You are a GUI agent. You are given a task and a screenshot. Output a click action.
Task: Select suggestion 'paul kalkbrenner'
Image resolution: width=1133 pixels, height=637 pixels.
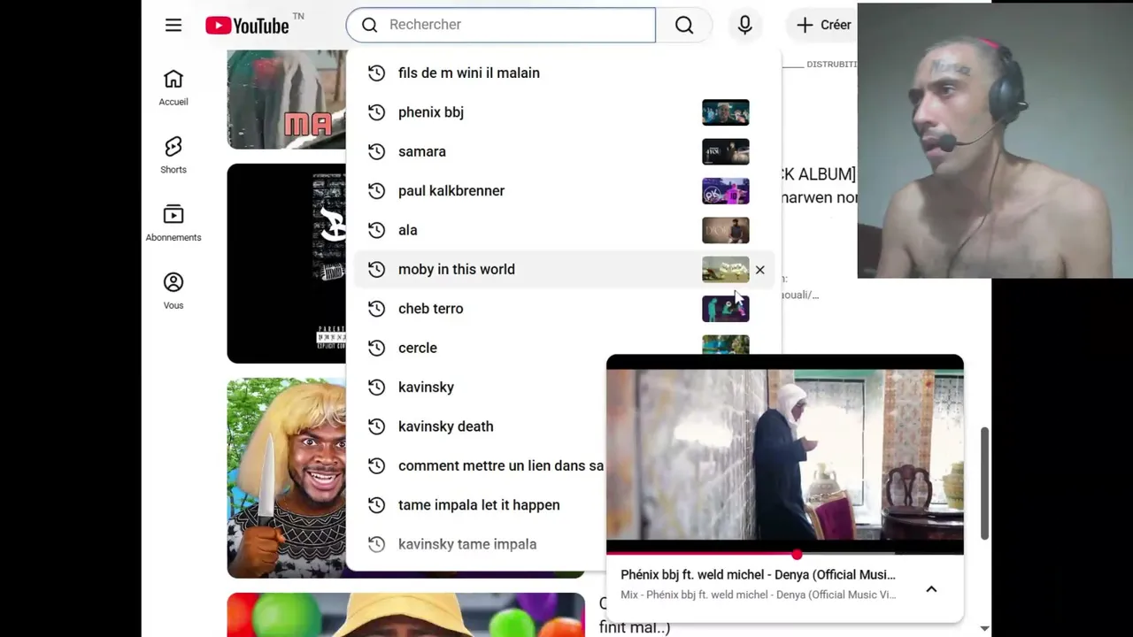[563, 190]
